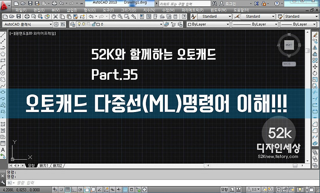The image size is (320, 193).
Task: Toggle Ortho Mode in the status bar
Action: point(74,190)
